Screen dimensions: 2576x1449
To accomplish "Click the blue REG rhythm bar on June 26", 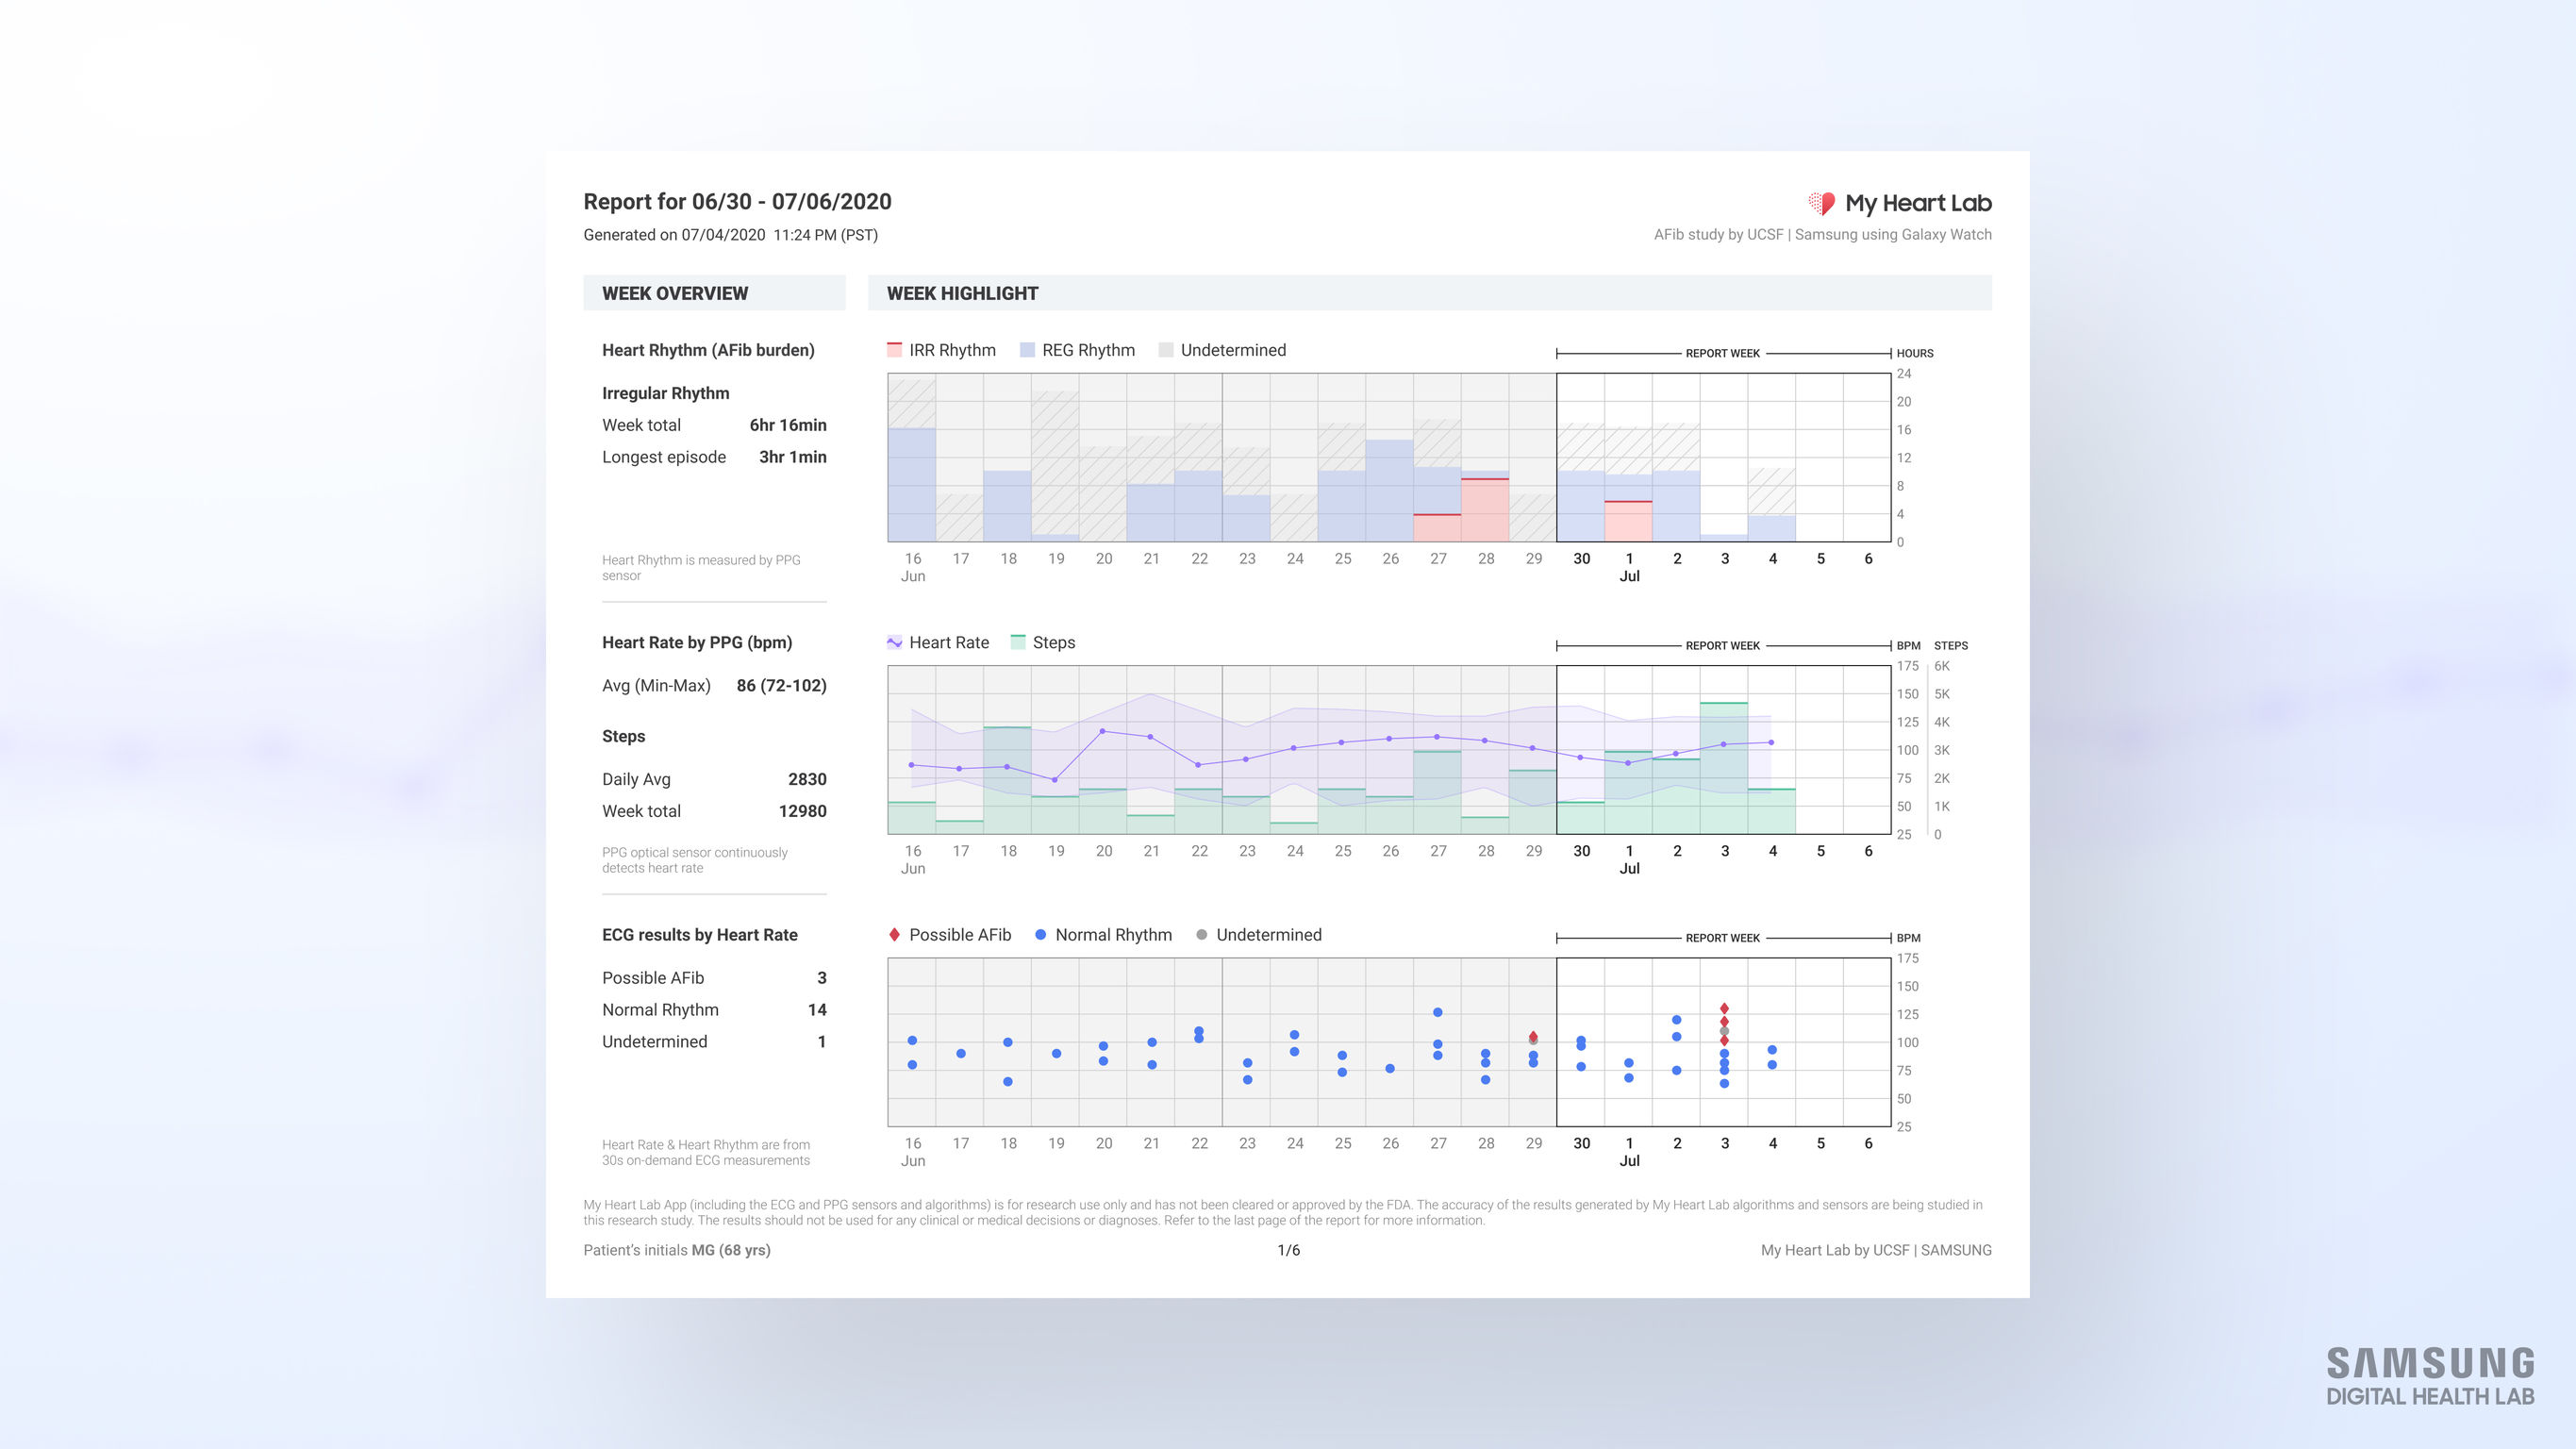I will pos(1389,490).
